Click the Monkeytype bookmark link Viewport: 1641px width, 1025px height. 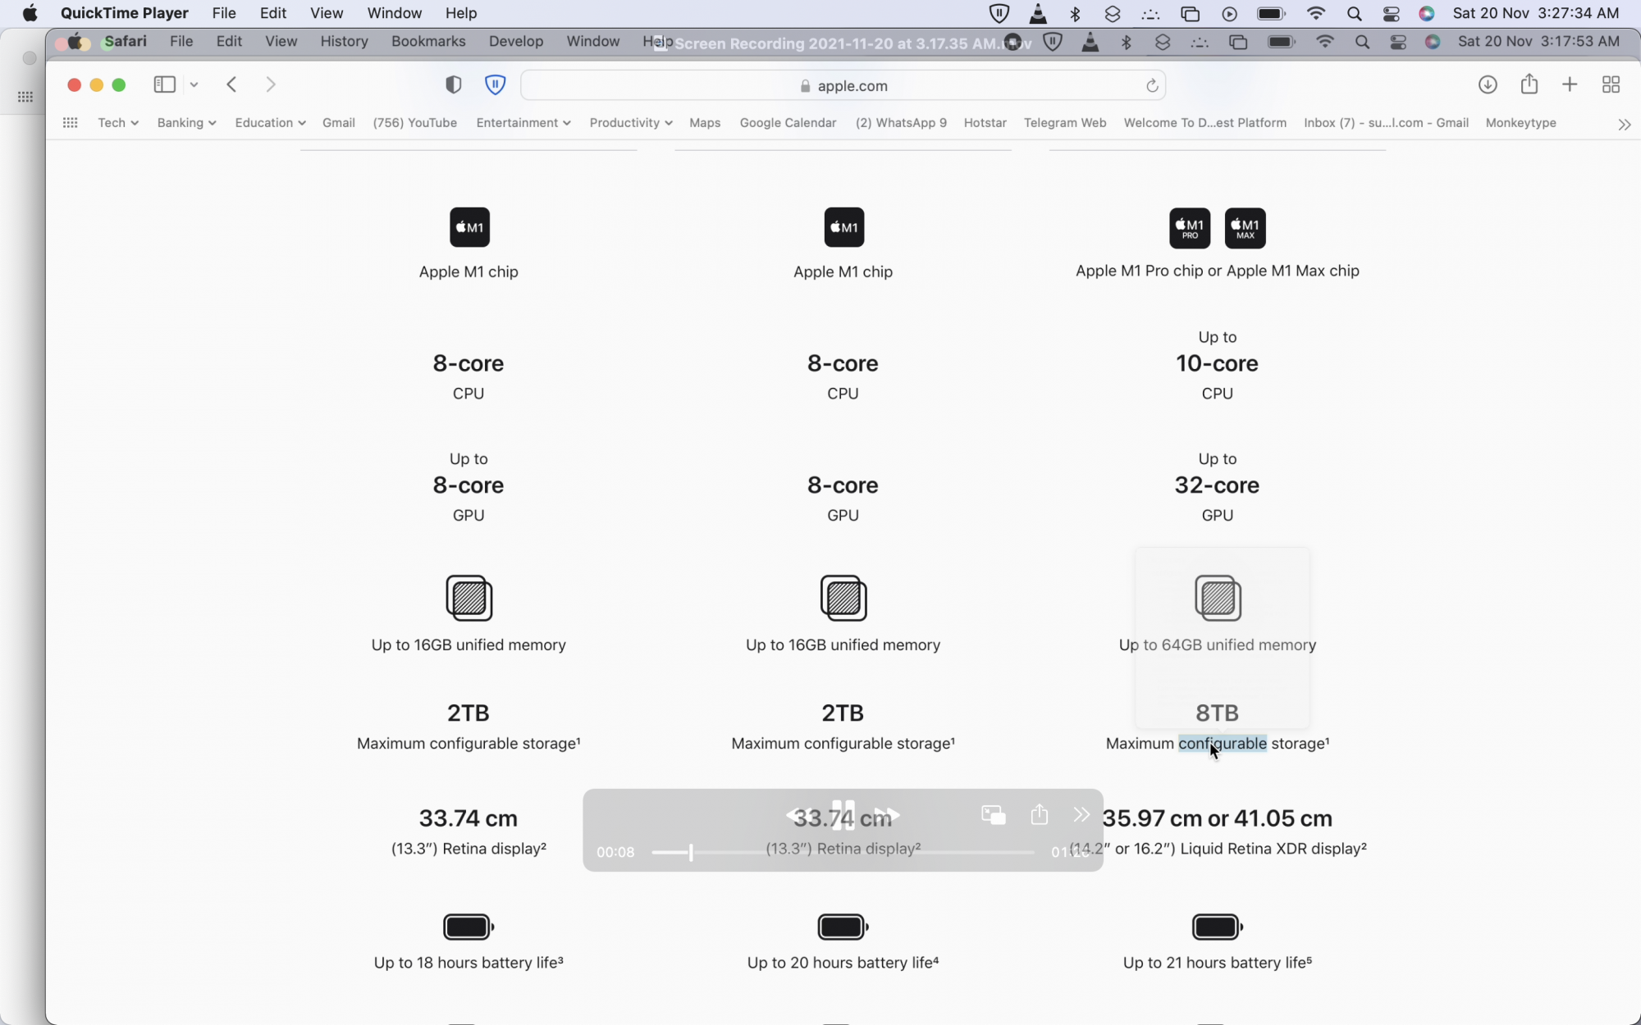1520,123
